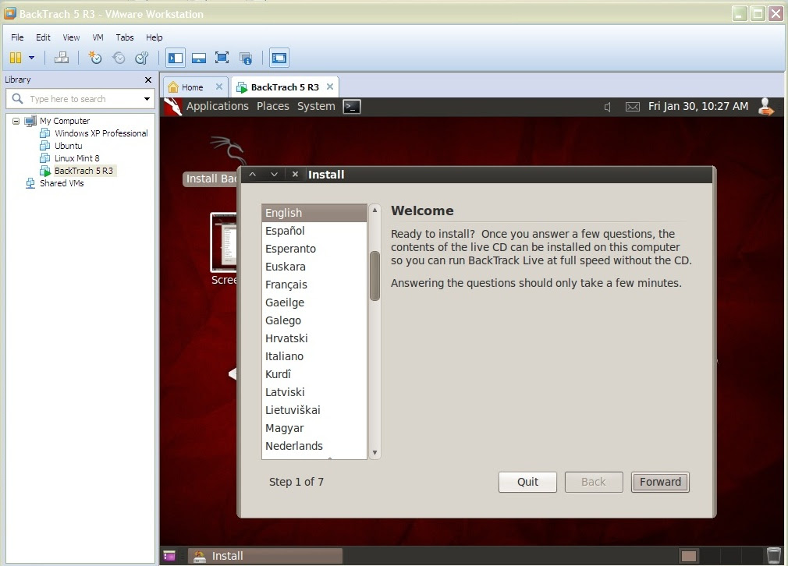
Task: Click the Install dialog down-arrow title button
Action: 274,175
